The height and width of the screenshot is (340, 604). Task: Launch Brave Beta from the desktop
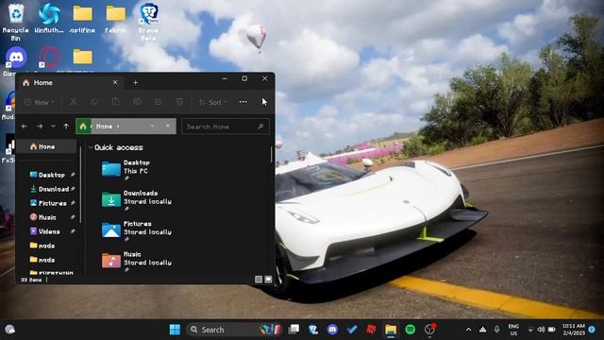pos(149,22)
